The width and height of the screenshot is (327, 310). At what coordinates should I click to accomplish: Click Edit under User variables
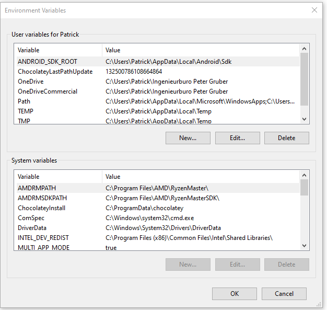[x=238, y=138]
